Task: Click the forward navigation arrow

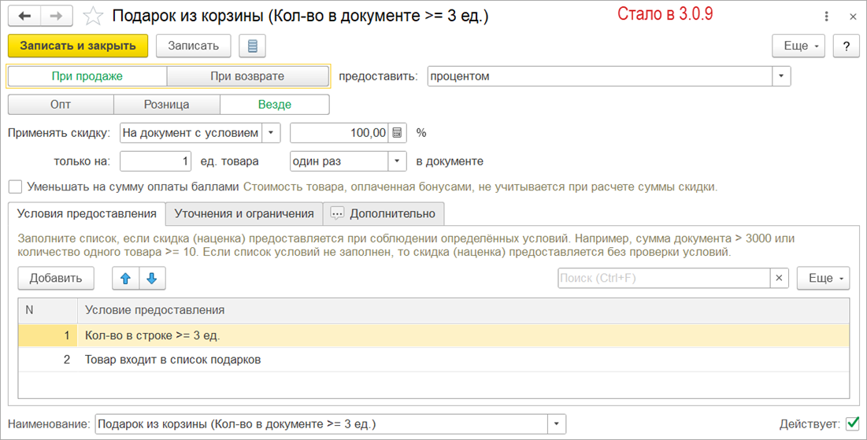Action: point(56,17)
